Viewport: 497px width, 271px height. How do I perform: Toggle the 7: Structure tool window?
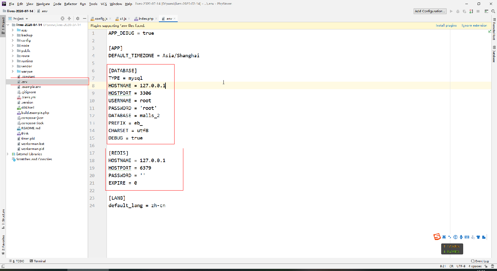[x=3, y=219]
